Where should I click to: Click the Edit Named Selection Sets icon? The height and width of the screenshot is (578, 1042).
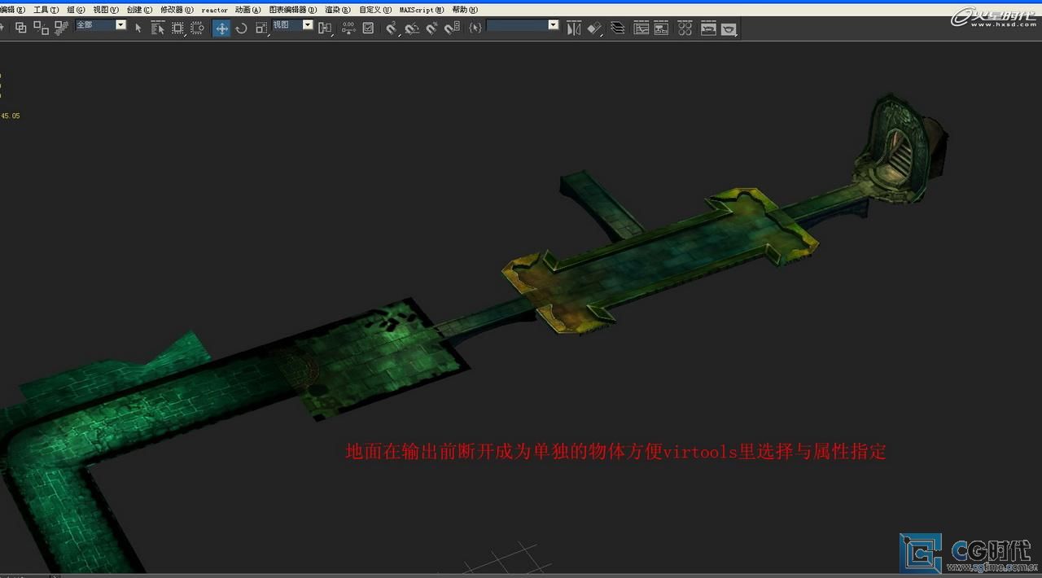[x=475, y=28]
